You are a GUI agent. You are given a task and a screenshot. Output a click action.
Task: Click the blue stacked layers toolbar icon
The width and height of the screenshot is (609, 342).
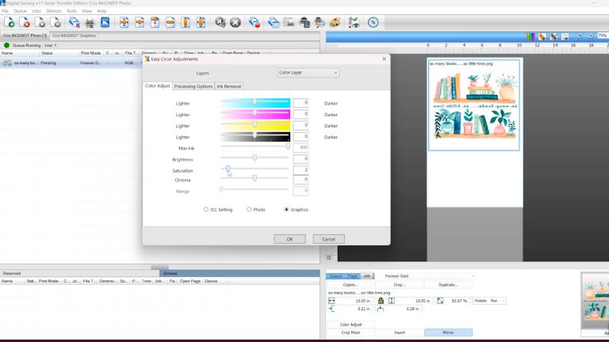pos(274,22)
